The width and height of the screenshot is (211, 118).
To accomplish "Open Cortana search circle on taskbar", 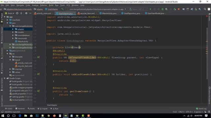I will tap(8, 116).
